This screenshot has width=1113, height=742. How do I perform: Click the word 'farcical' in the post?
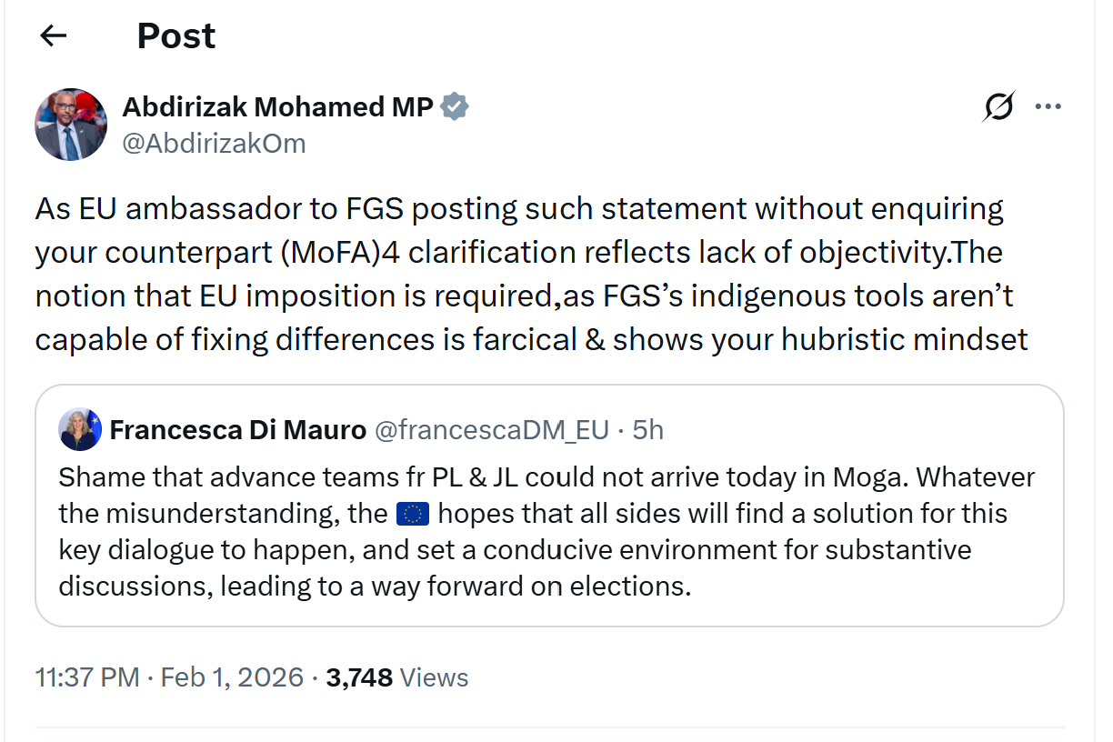(521, 339)
